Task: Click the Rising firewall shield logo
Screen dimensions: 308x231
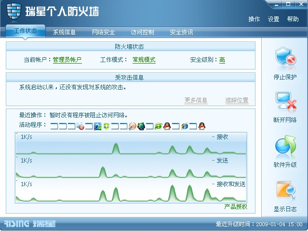Action: (x=14, y=11)
